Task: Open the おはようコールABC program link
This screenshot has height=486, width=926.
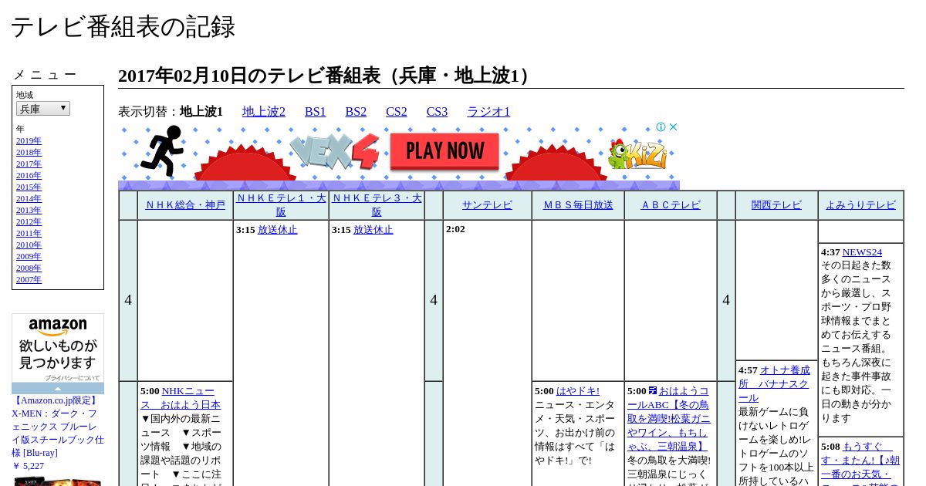Action: coord(669,419)
